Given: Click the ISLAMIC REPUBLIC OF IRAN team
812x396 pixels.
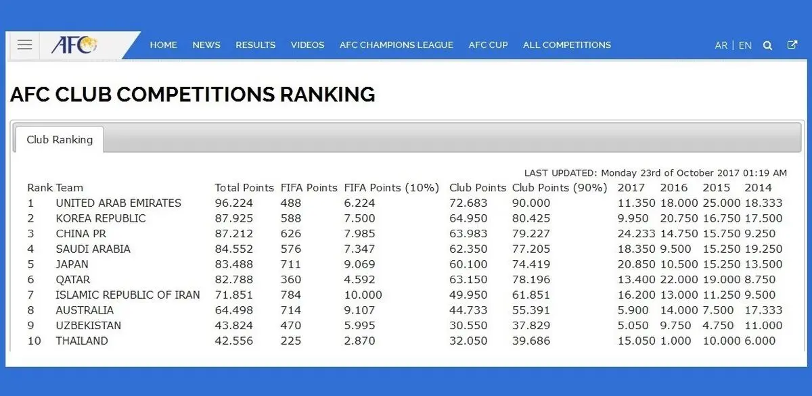Looking at the screenshot, I should (128, 295).
